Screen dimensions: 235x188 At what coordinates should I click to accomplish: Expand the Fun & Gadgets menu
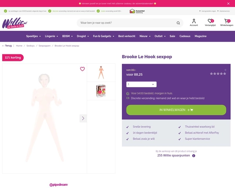click(x=104, y=36)
